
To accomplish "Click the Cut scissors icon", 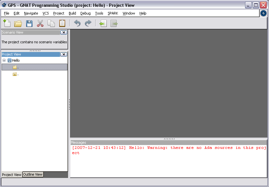I will tap(40, 24).
